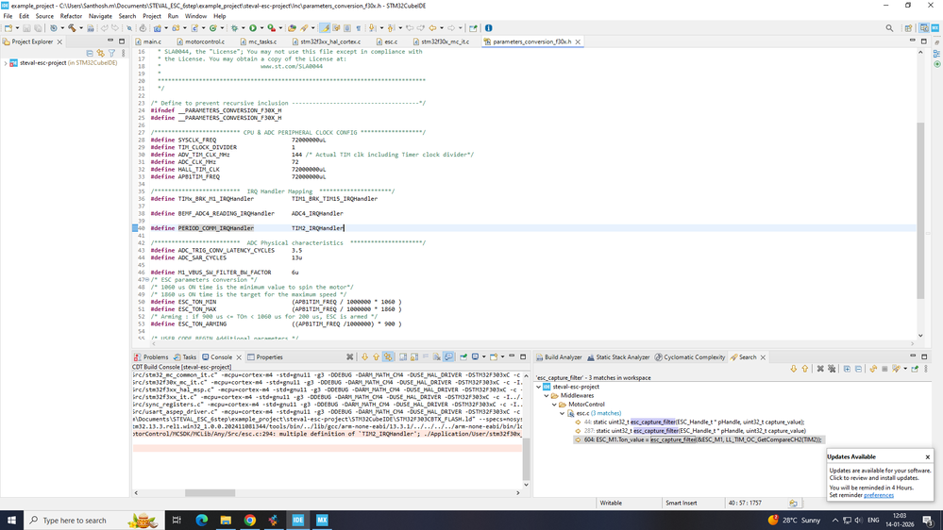
Task: Click the Project Explorer view menu icon
Action: click(124, 53)
